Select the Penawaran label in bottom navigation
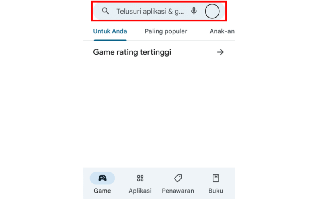The width and height of the screenshot is (318, 199). tap(178, 191)
